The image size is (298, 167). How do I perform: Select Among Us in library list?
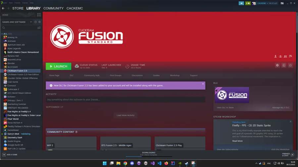tap(12, 38)
